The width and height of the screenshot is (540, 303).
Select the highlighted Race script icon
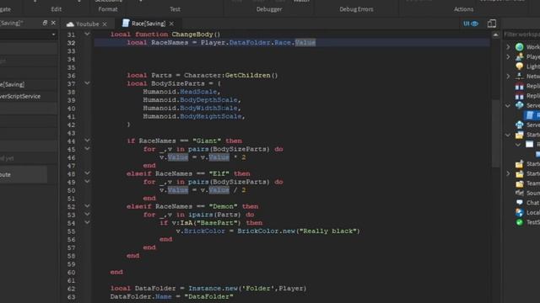coord(530,115)
